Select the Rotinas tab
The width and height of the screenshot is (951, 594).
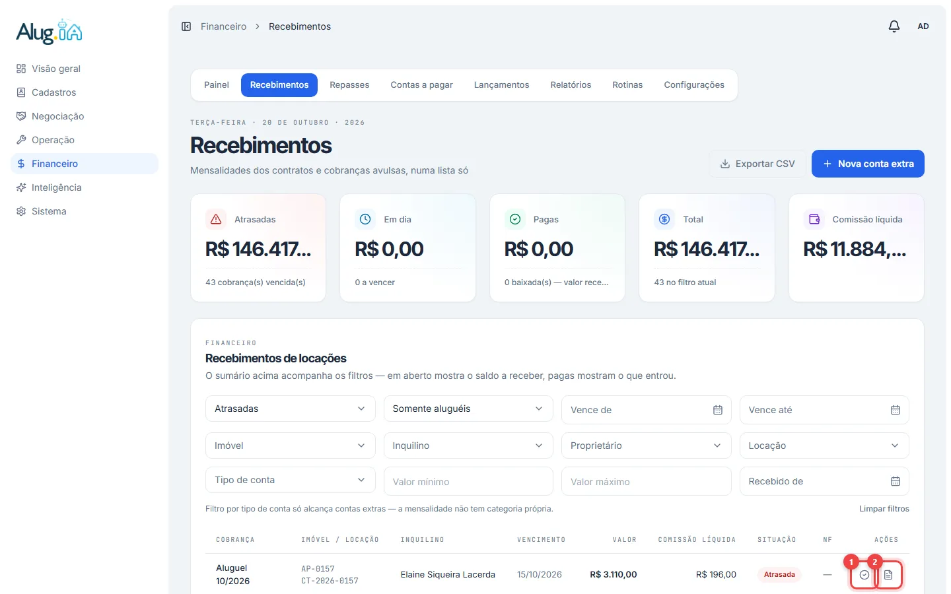click(627, 85)
